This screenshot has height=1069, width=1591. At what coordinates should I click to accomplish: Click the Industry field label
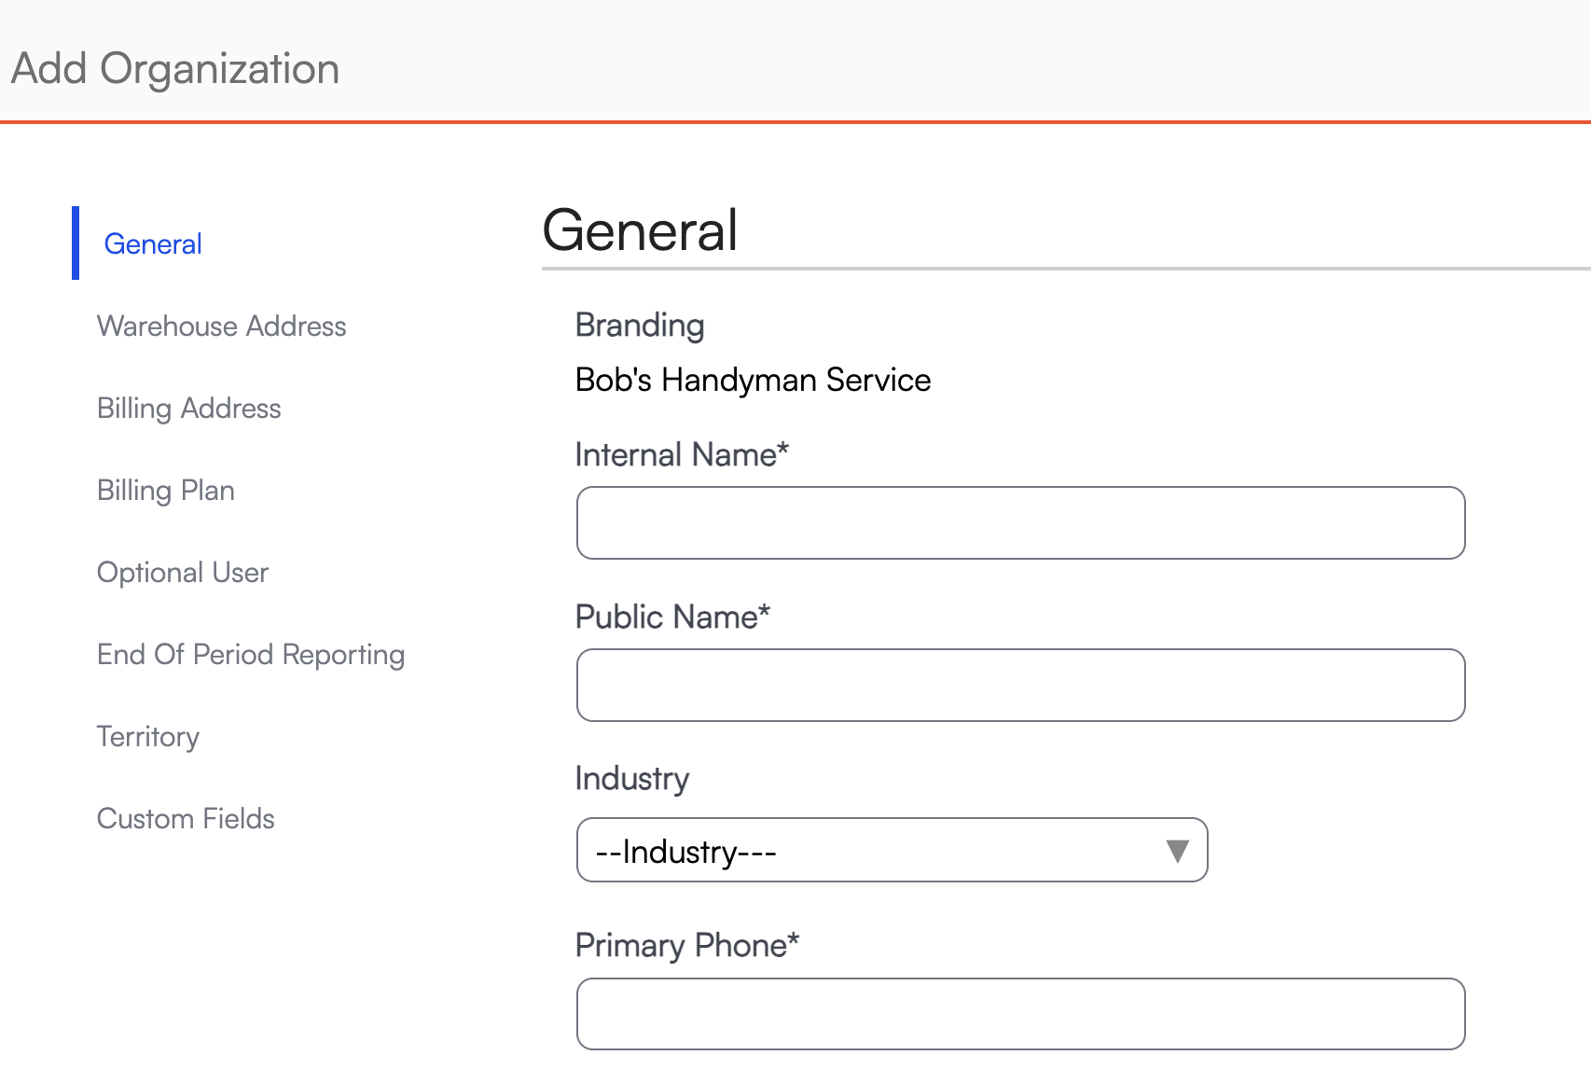(x=632, y=778)
